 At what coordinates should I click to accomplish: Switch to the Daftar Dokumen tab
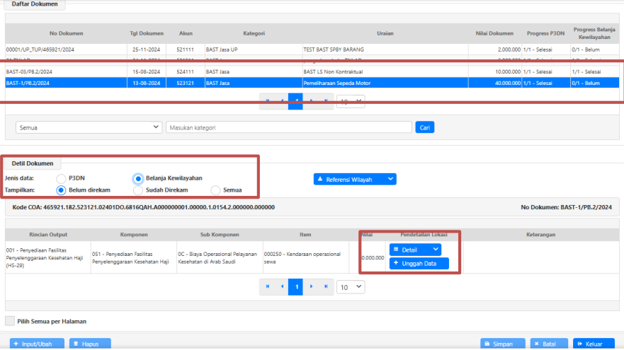pyautogui.click(x=35, y=4)
